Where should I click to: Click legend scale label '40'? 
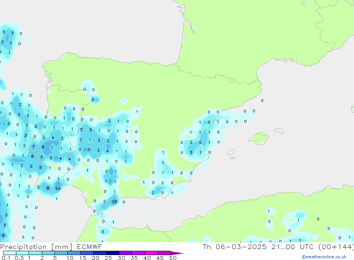[147, 258]
